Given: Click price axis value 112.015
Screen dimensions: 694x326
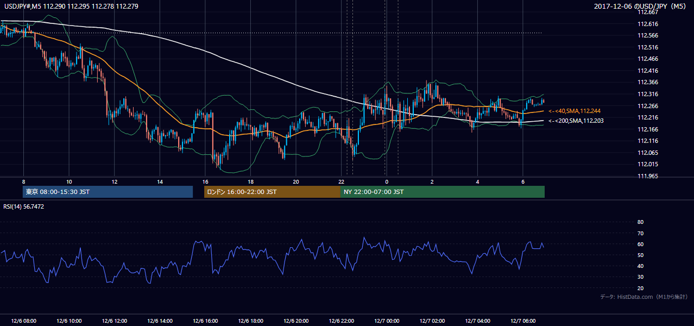Looking at the screenshot, I should click(648, 164).
